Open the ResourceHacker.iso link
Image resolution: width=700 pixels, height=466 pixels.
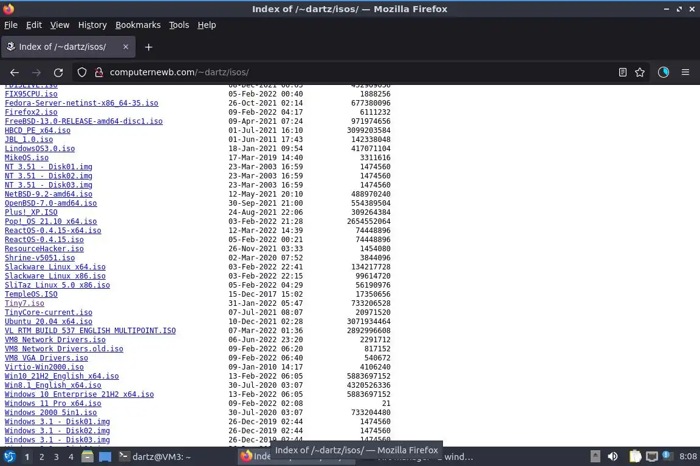44,248
